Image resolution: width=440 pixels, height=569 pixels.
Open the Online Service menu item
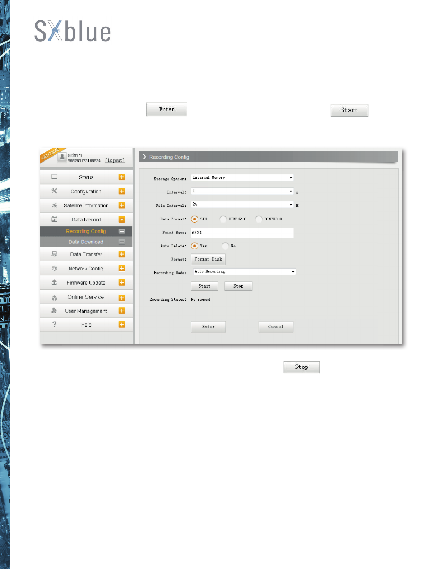tap(86, 297)
